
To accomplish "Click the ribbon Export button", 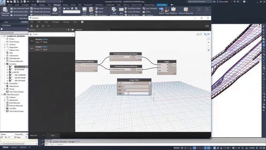I will point(99,12).
